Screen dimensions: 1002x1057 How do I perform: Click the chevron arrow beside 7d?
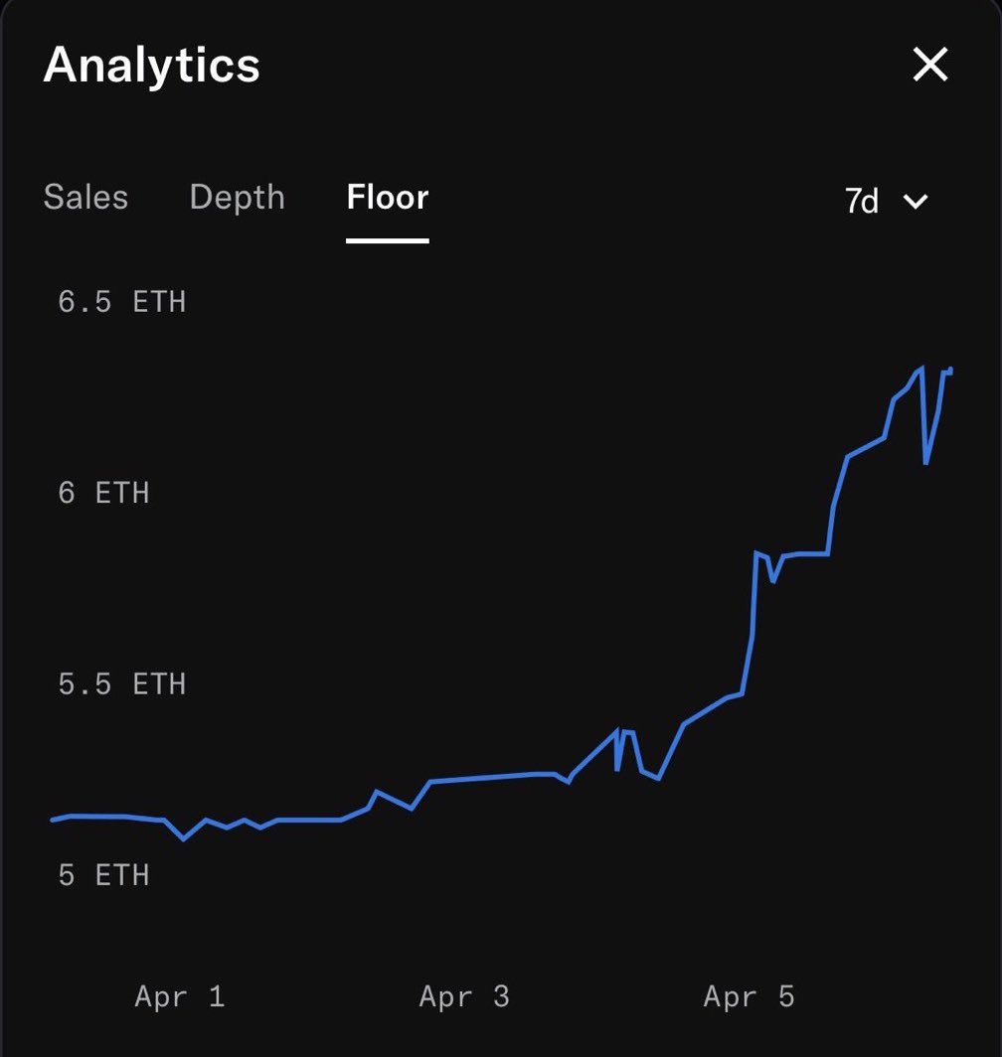pos(916,202)
